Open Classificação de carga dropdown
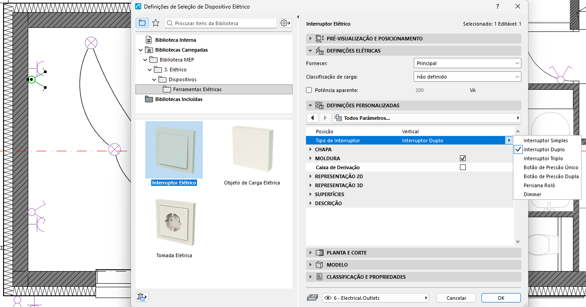Viewport: 586px width, 307px height. tap(467, 77)
